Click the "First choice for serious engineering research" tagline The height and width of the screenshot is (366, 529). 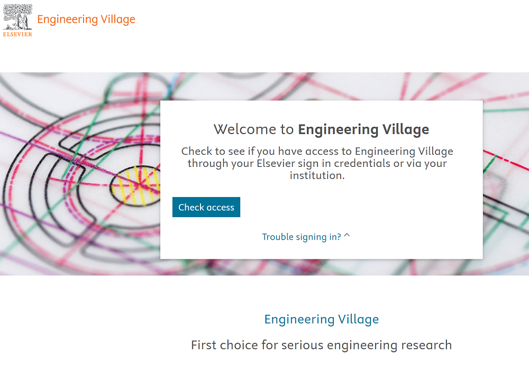coord(321,345)
